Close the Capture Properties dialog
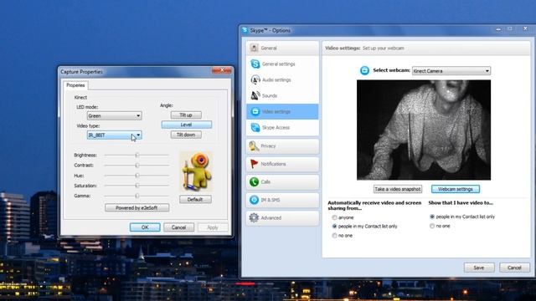This screenshot has height=301, width=536. pyautogui.click(x=222, y=70)
